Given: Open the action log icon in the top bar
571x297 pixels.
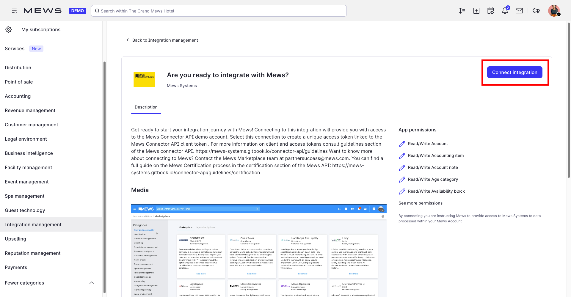Looking at the screenshot, I should [462, 11].
